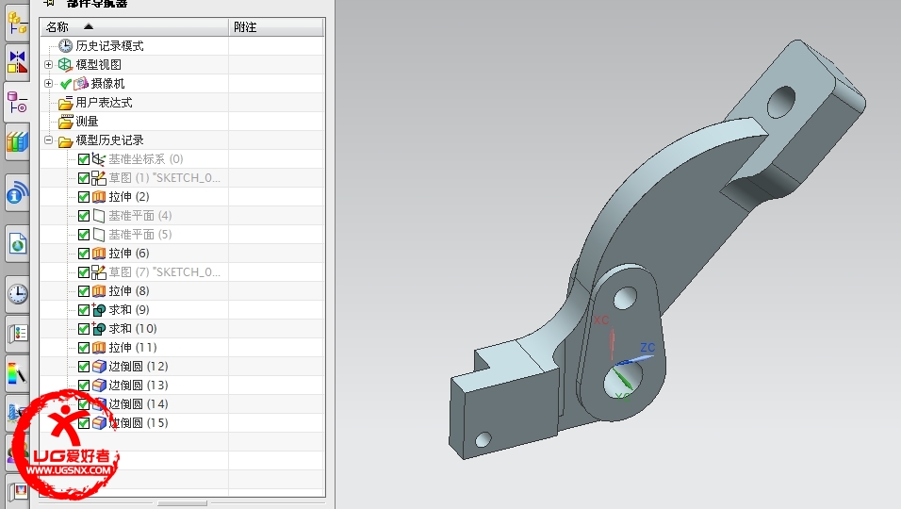Open the Assembly Navigator sidebar tab
Screen dimensions: 901x509
[17, 24]
